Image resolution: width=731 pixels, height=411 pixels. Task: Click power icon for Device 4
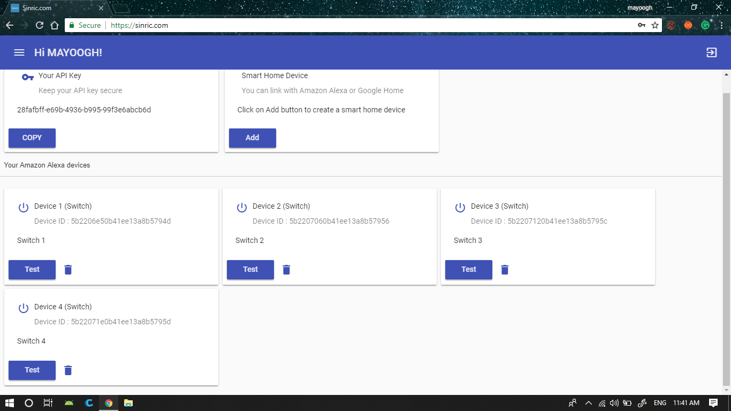click(x=24, y=308)
